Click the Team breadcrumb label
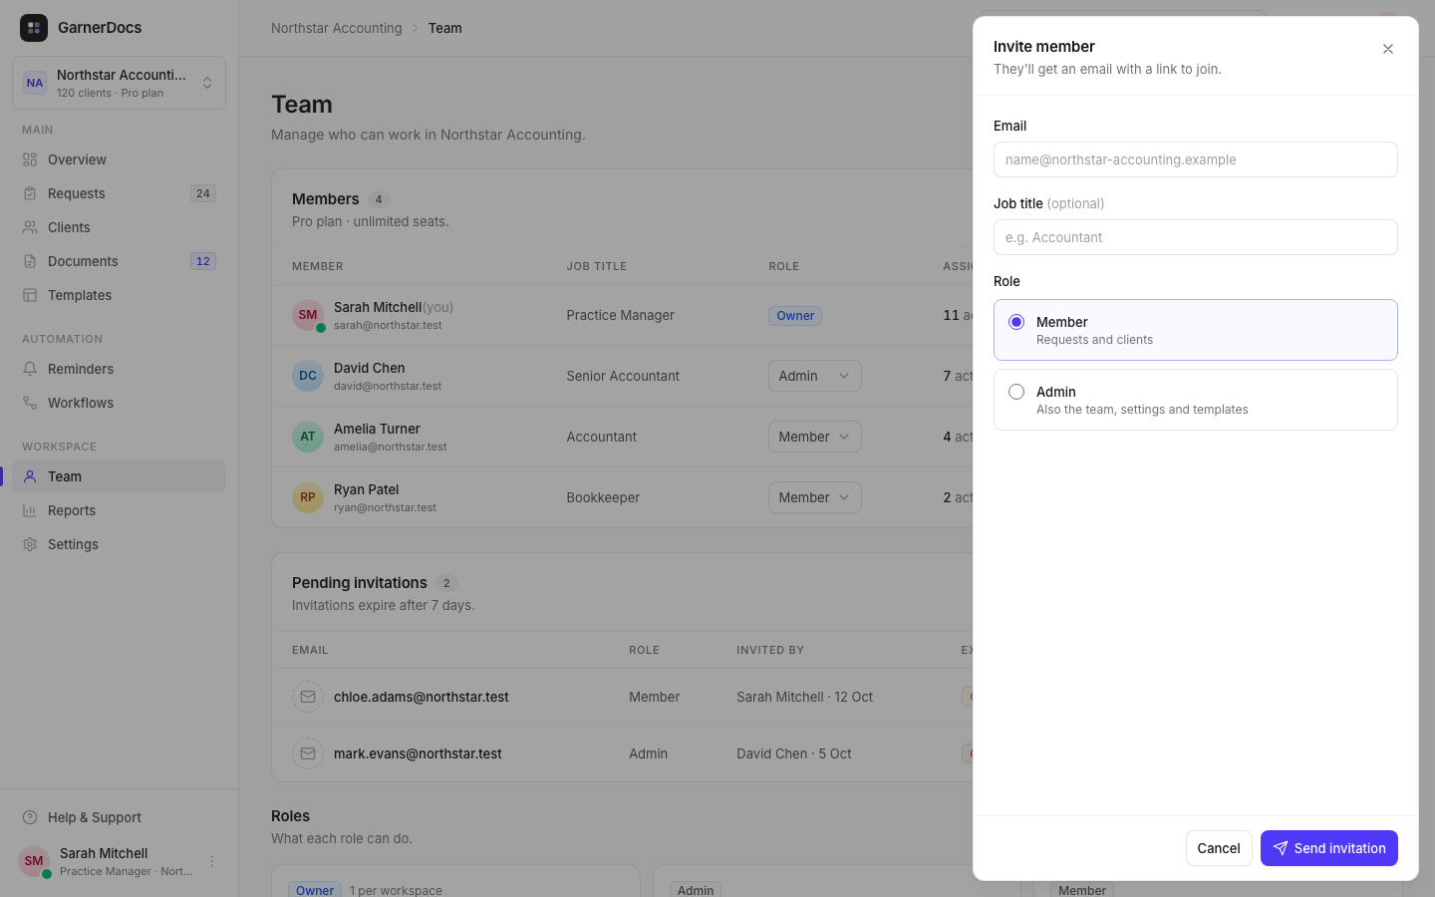This screenshot has height=897, width=1435. [x=445, y=28]
